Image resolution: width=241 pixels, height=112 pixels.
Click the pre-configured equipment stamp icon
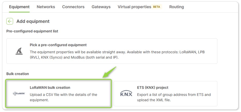[19, 51]
